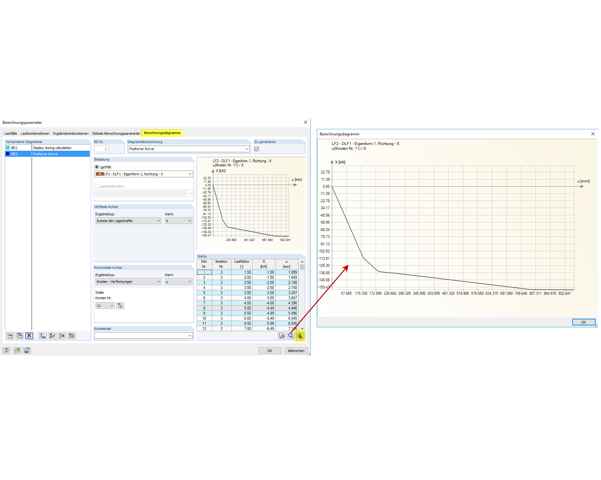
Task: Click the Werte table scroll down arrow
Action: click(x=302, y=329)
